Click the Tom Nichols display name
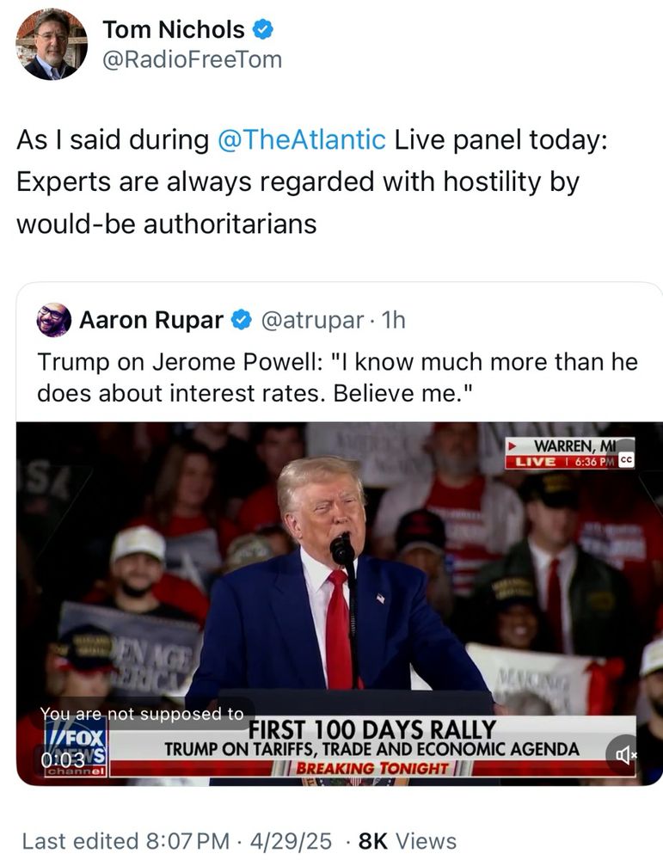 tap(174, 29)
